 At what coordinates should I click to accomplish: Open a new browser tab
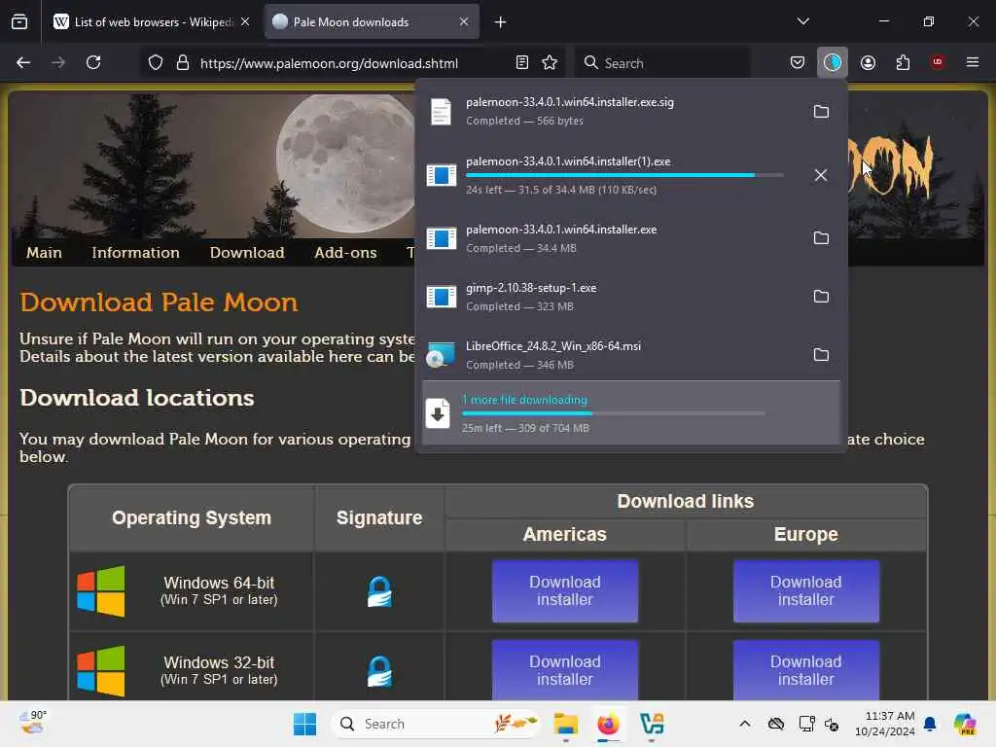pos(500,22)
